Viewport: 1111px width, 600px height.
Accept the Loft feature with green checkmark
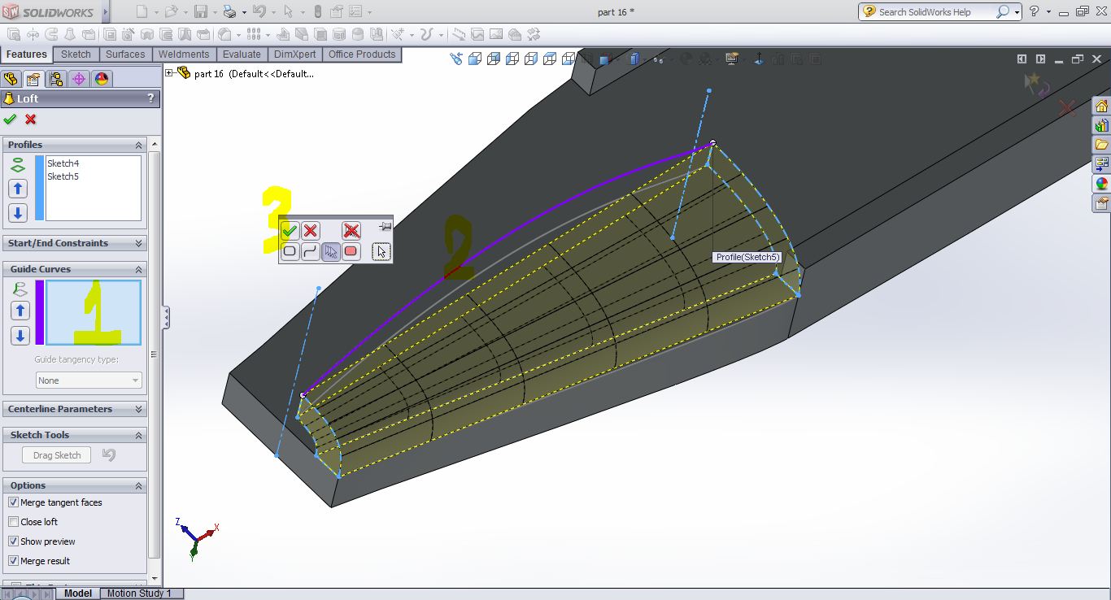coord(10,120)
